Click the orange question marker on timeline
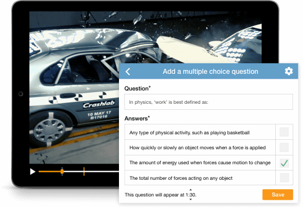 (x=84, y=171)
